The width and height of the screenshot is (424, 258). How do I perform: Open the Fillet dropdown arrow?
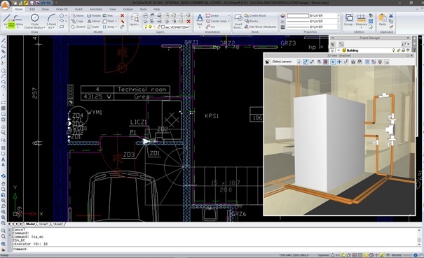point(116,21)
